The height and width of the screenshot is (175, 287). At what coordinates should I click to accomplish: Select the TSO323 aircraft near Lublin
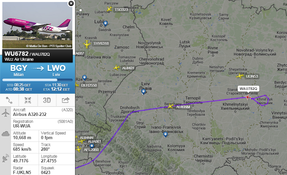pos(109,9)
